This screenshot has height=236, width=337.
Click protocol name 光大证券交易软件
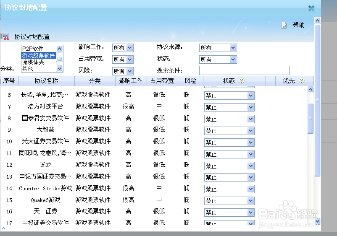point(45,141)
